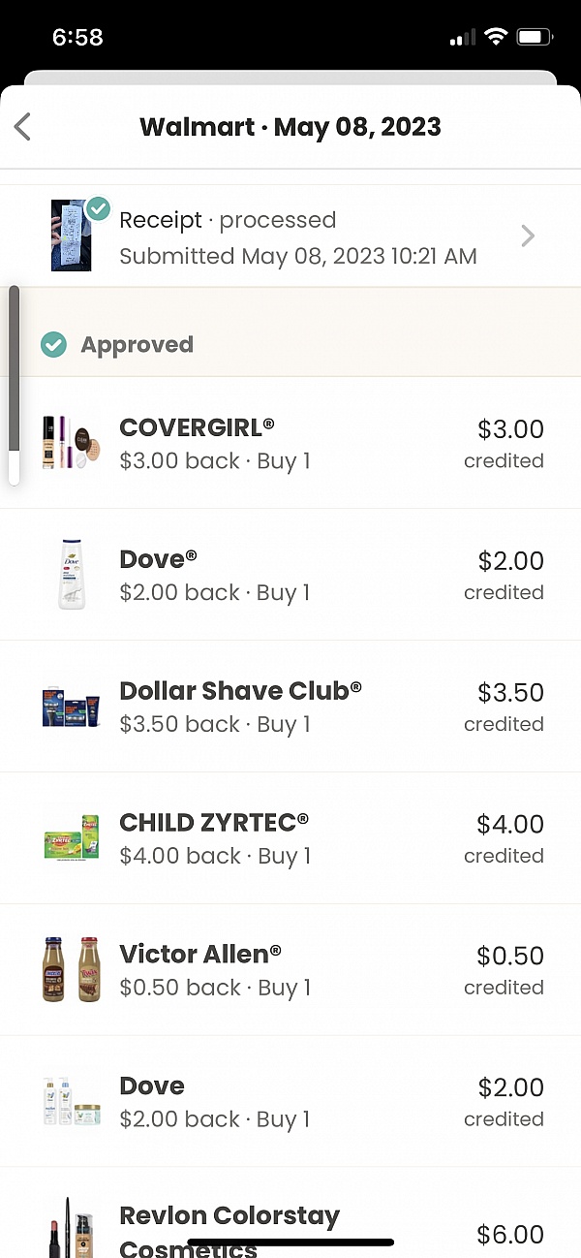Tap the Dove hair care products image
The height and width of the screenshot is (1258, 581).
click(x=71, y=1101)
